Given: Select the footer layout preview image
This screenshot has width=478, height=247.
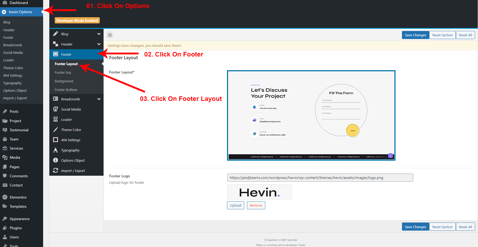Looking at the screenshot, I should [311, 115].
